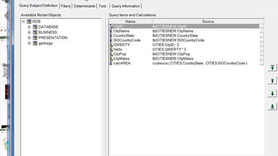The width and height of the screenshot is (278, 156).
Task: Click the garbage namespace icon
Action: click(x=35, y=43)
